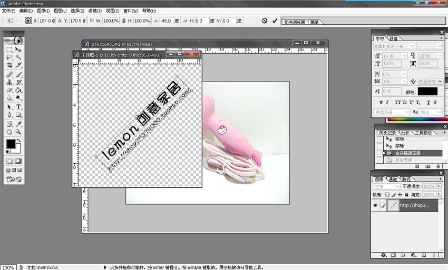Switch to Standard edit mode
Screen dimensions: 448x270
tap(9, 161)
